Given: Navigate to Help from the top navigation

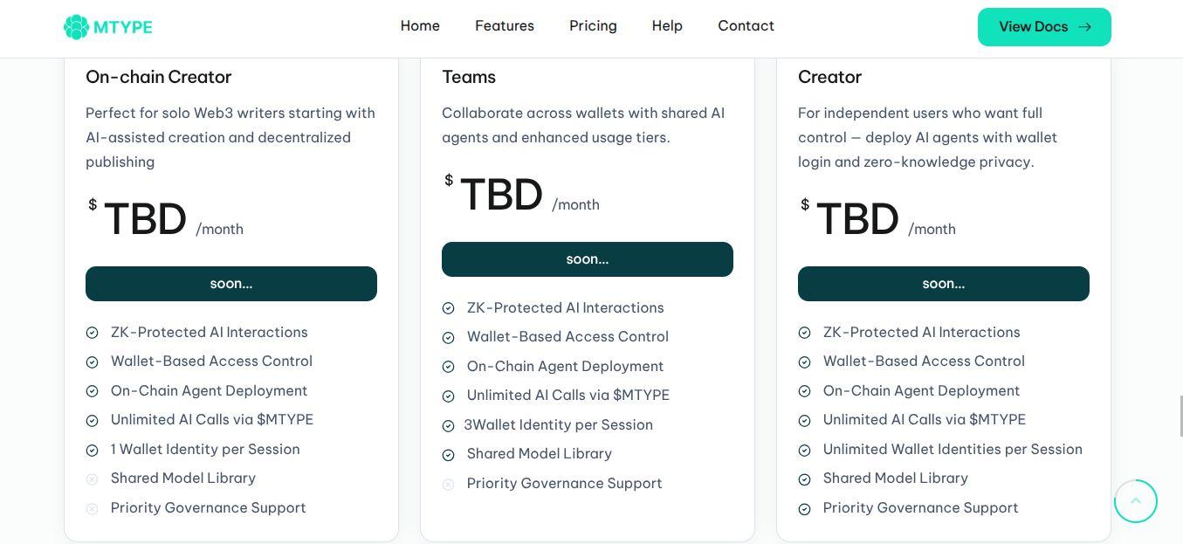Looking at the screenshot, I should pyautogui.click(x=666, y=25).
